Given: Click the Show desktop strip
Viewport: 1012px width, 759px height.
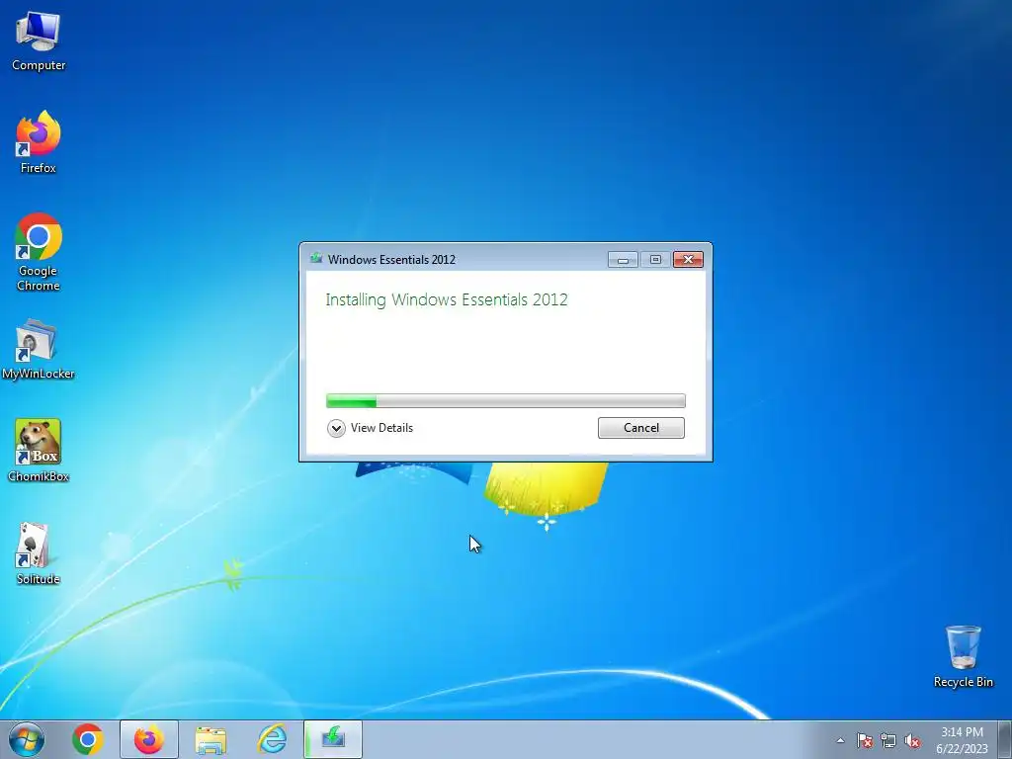Looking at the screenshot, I should pyautogui.click(x=1005, y=739).
